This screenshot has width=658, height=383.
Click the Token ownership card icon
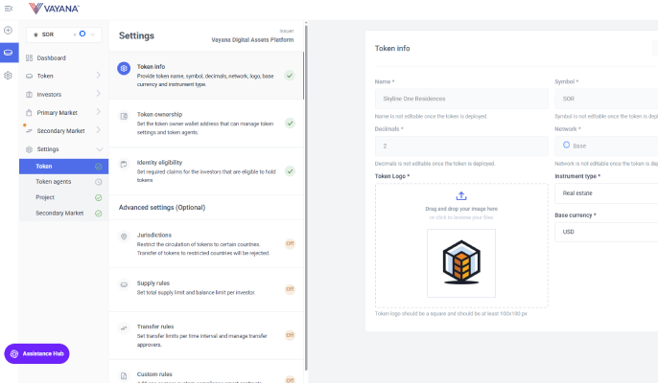pos(124,115)
